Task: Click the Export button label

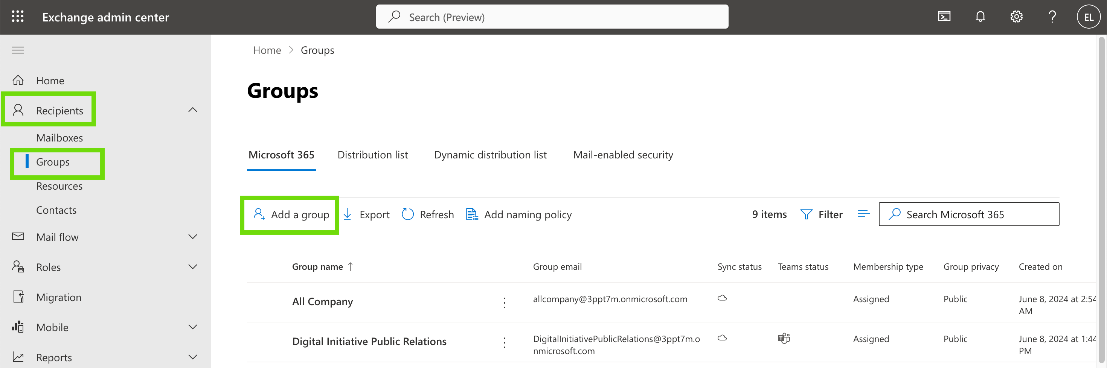Action: point(374,214)
